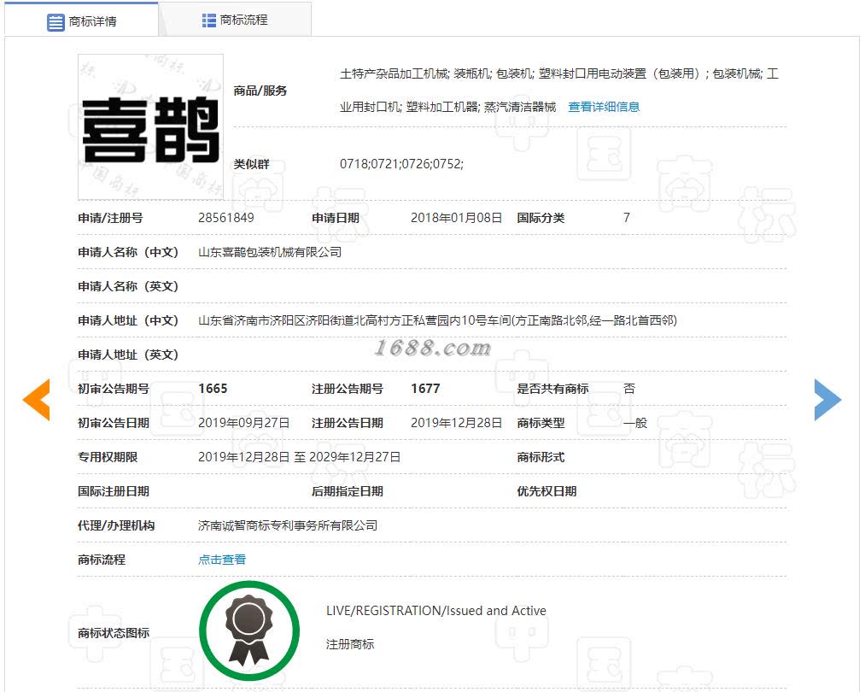Go to previous trademark with orange arrow

37,400
